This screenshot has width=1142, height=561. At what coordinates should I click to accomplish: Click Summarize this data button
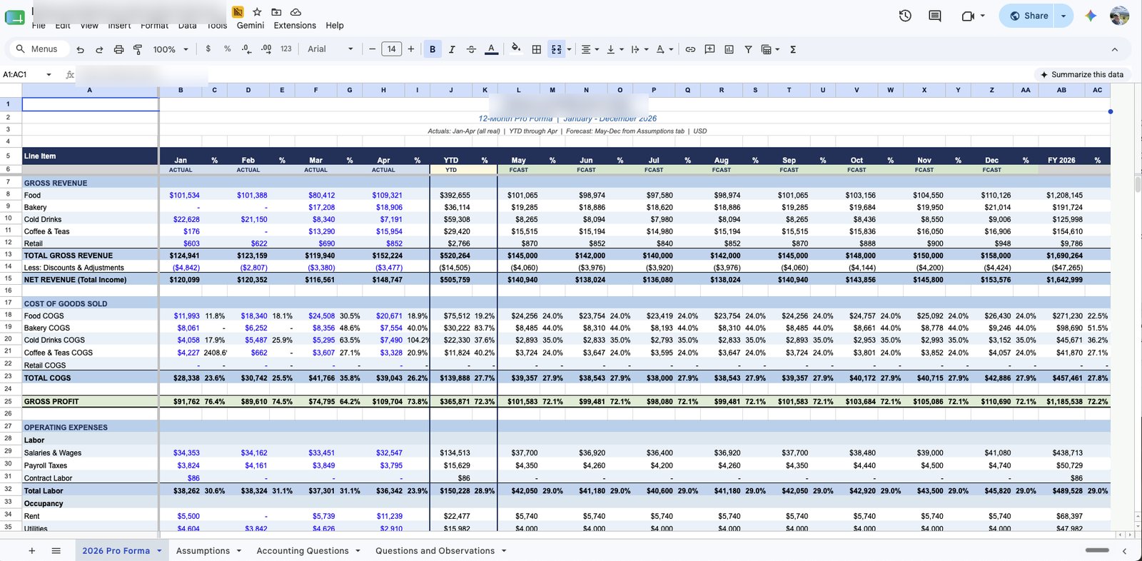[x=1081, y=74]
